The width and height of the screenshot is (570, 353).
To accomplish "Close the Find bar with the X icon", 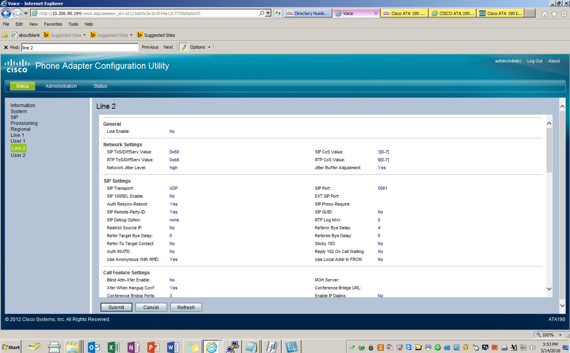I will (x=6, y=47).
